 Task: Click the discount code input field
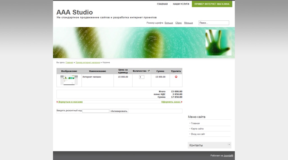(96, 111)
